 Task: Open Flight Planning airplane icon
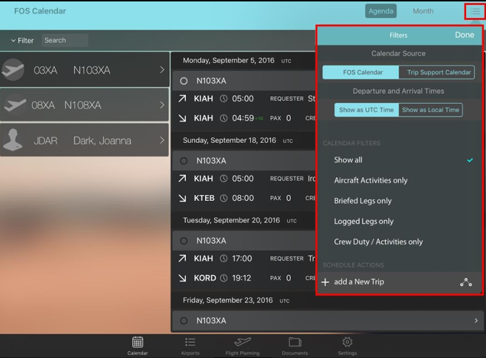coord(242,343)
